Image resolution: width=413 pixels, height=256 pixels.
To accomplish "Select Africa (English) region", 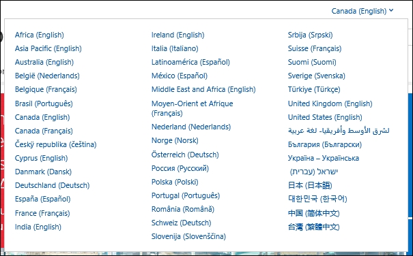I will [39, 35].
